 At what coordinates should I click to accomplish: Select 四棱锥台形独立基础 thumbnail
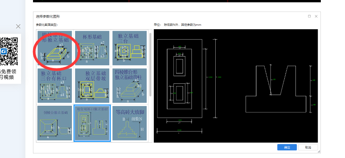click(55, 48)
